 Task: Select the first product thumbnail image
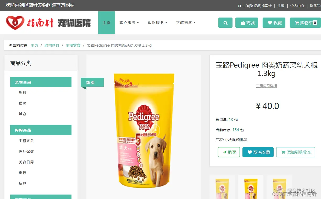222,187
